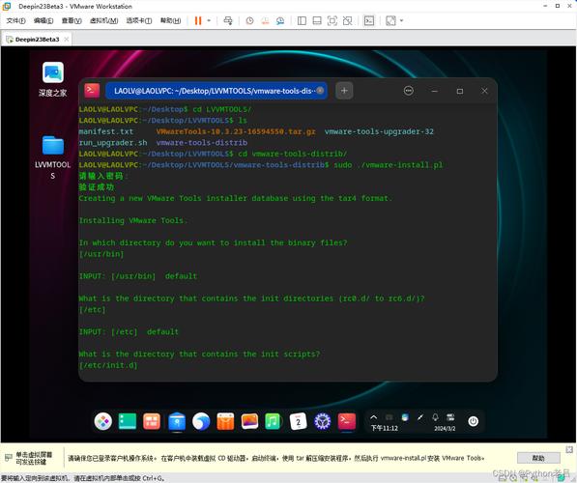577x483 pixels.
Task: Close the Deepin23Beta3 tab
Action: (67, 40)
